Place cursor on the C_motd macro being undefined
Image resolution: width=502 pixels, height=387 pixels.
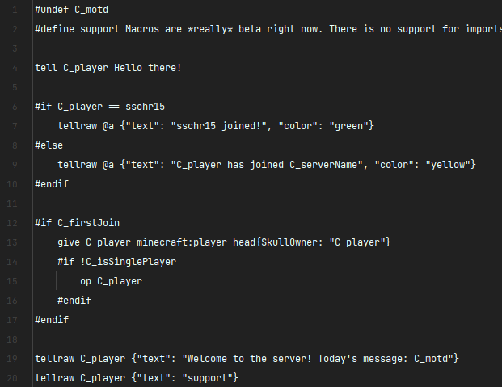[x=91, y=10]
